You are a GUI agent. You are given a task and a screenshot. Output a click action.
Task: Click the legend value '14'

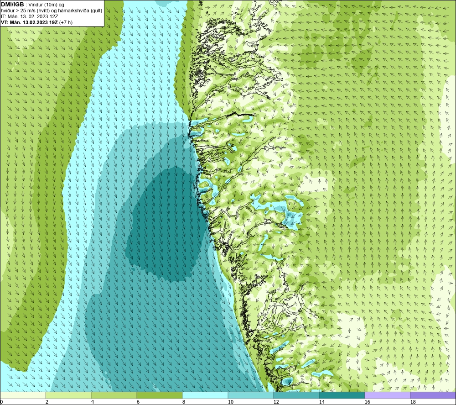[321, 402]
